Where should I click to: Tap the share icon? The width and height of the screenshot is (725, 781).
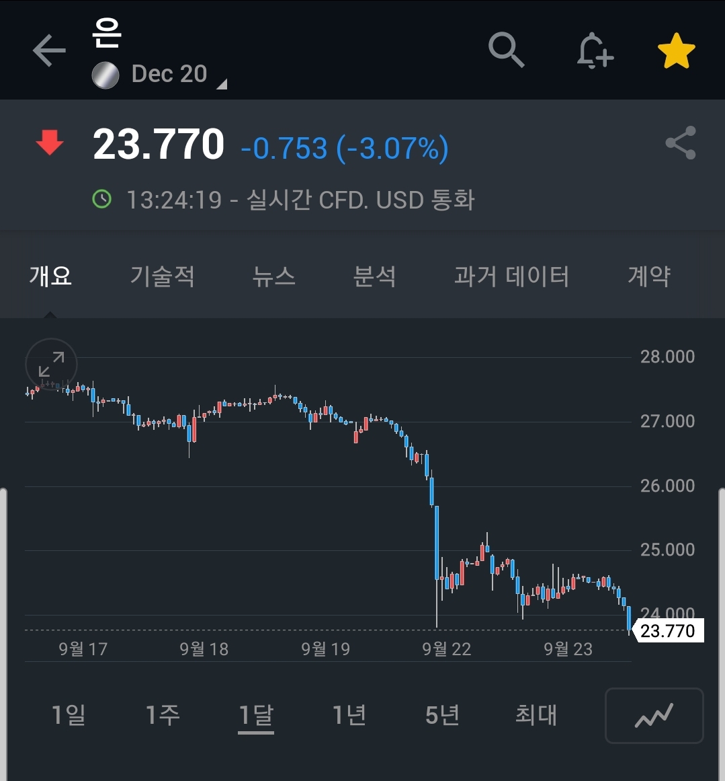(680, 143)
